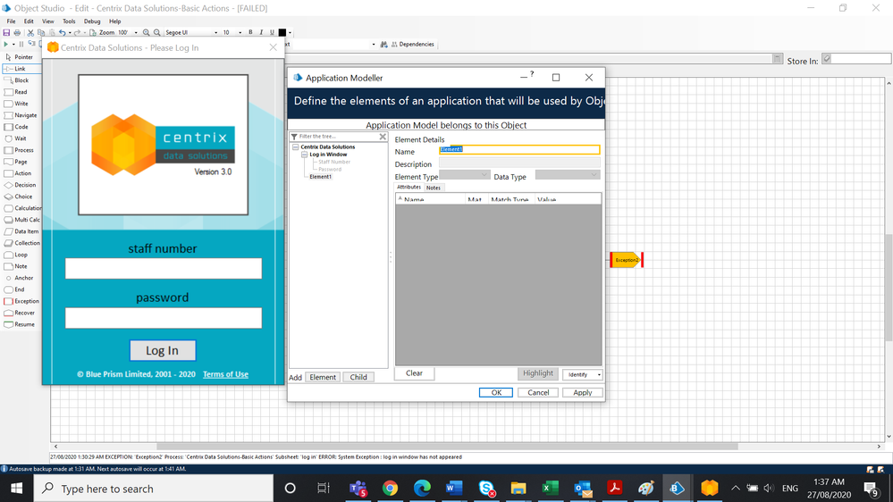Image resolution: width=893 pixels, height=502 pixels.
Task: Open the font size dropdown
Action: click(x=240, y=33)
